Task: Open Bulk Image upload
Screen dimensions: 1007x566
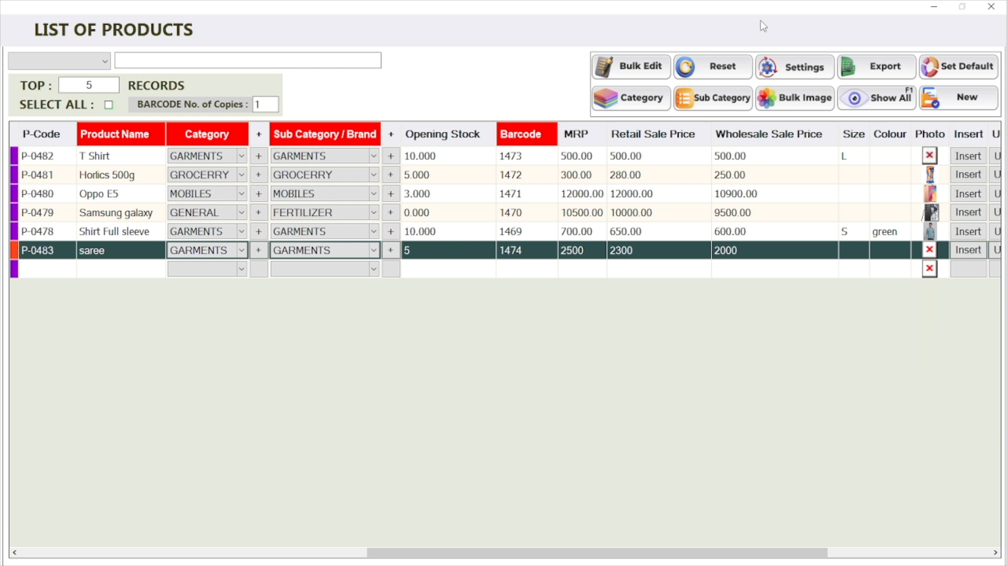Action: point(795,98)
